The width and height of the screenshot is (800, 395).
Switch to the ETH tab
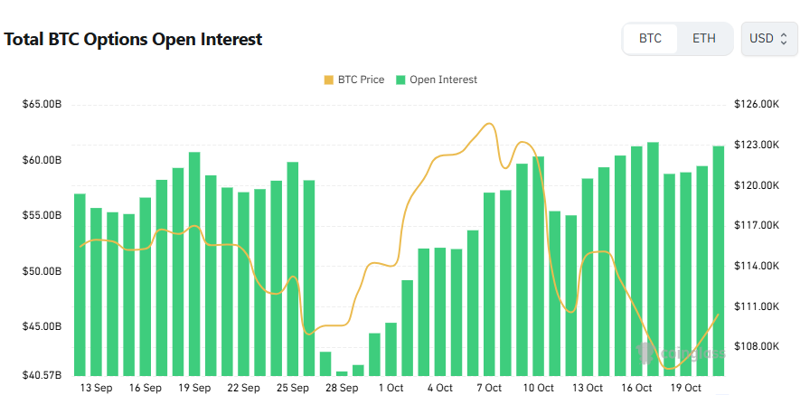point(704,39)
